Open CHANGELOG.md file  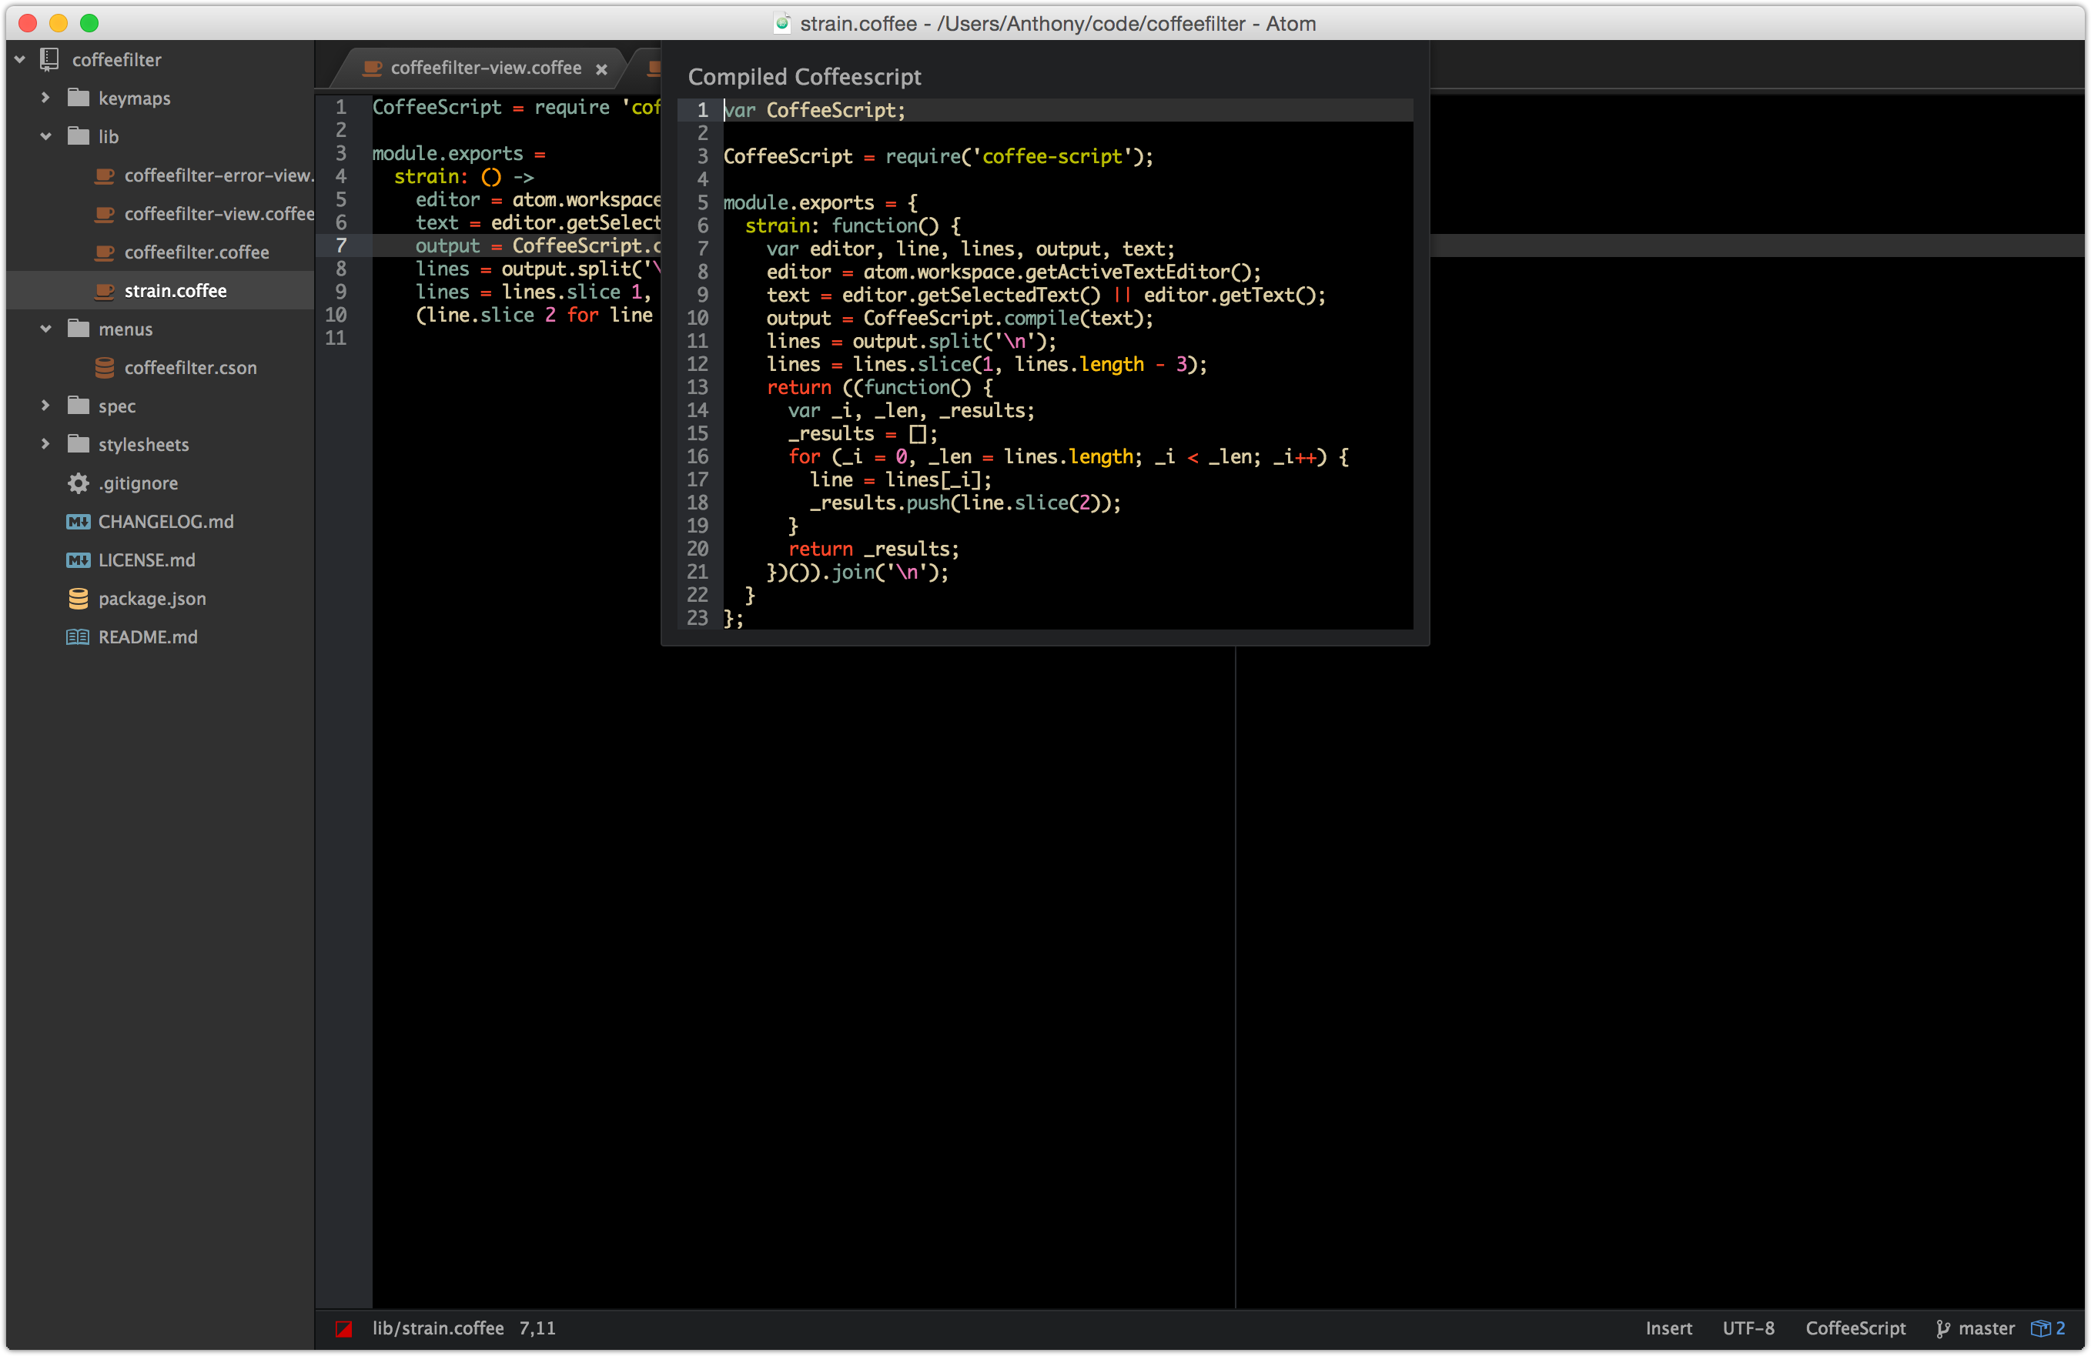coord(166,522)
